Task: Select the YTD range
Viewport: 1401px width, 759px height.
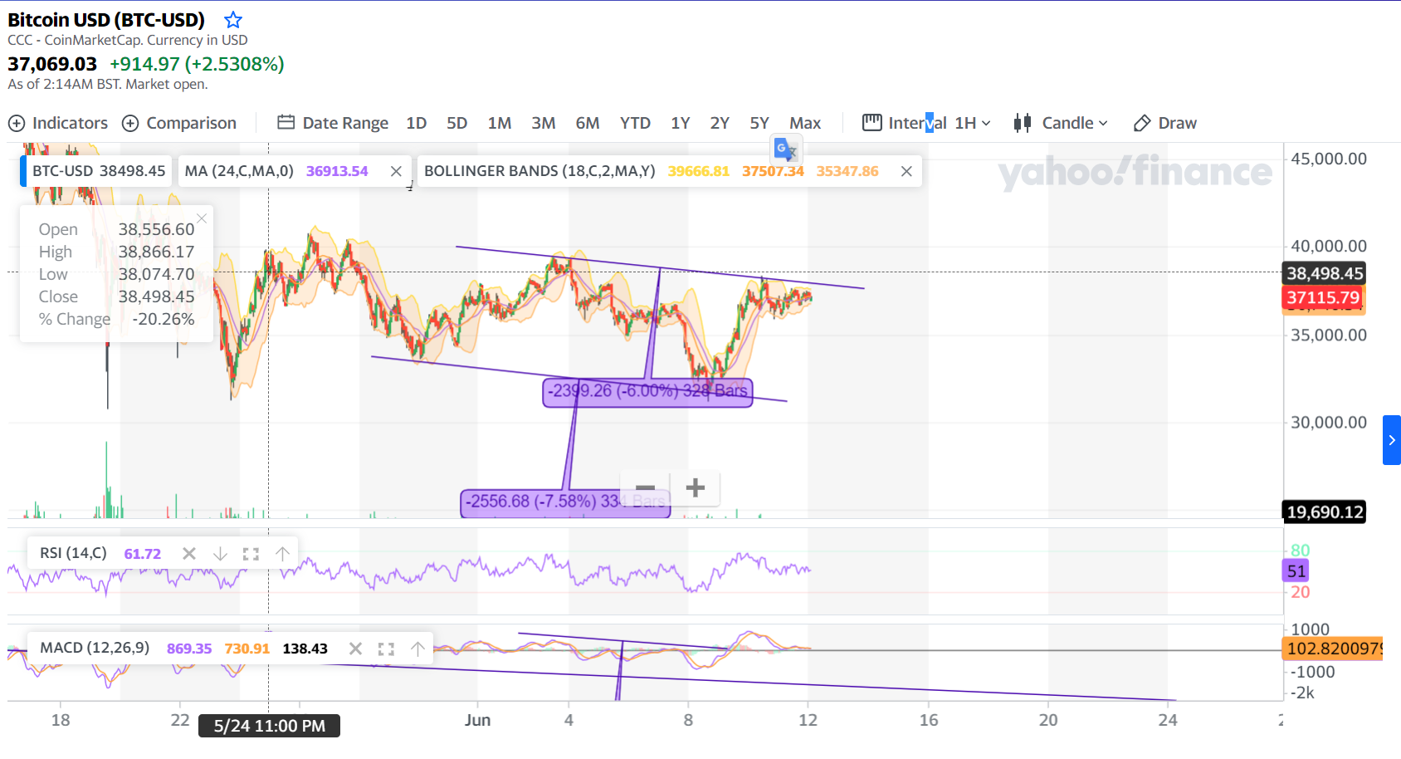Action: pyautogui.click(x=635, y=123)
